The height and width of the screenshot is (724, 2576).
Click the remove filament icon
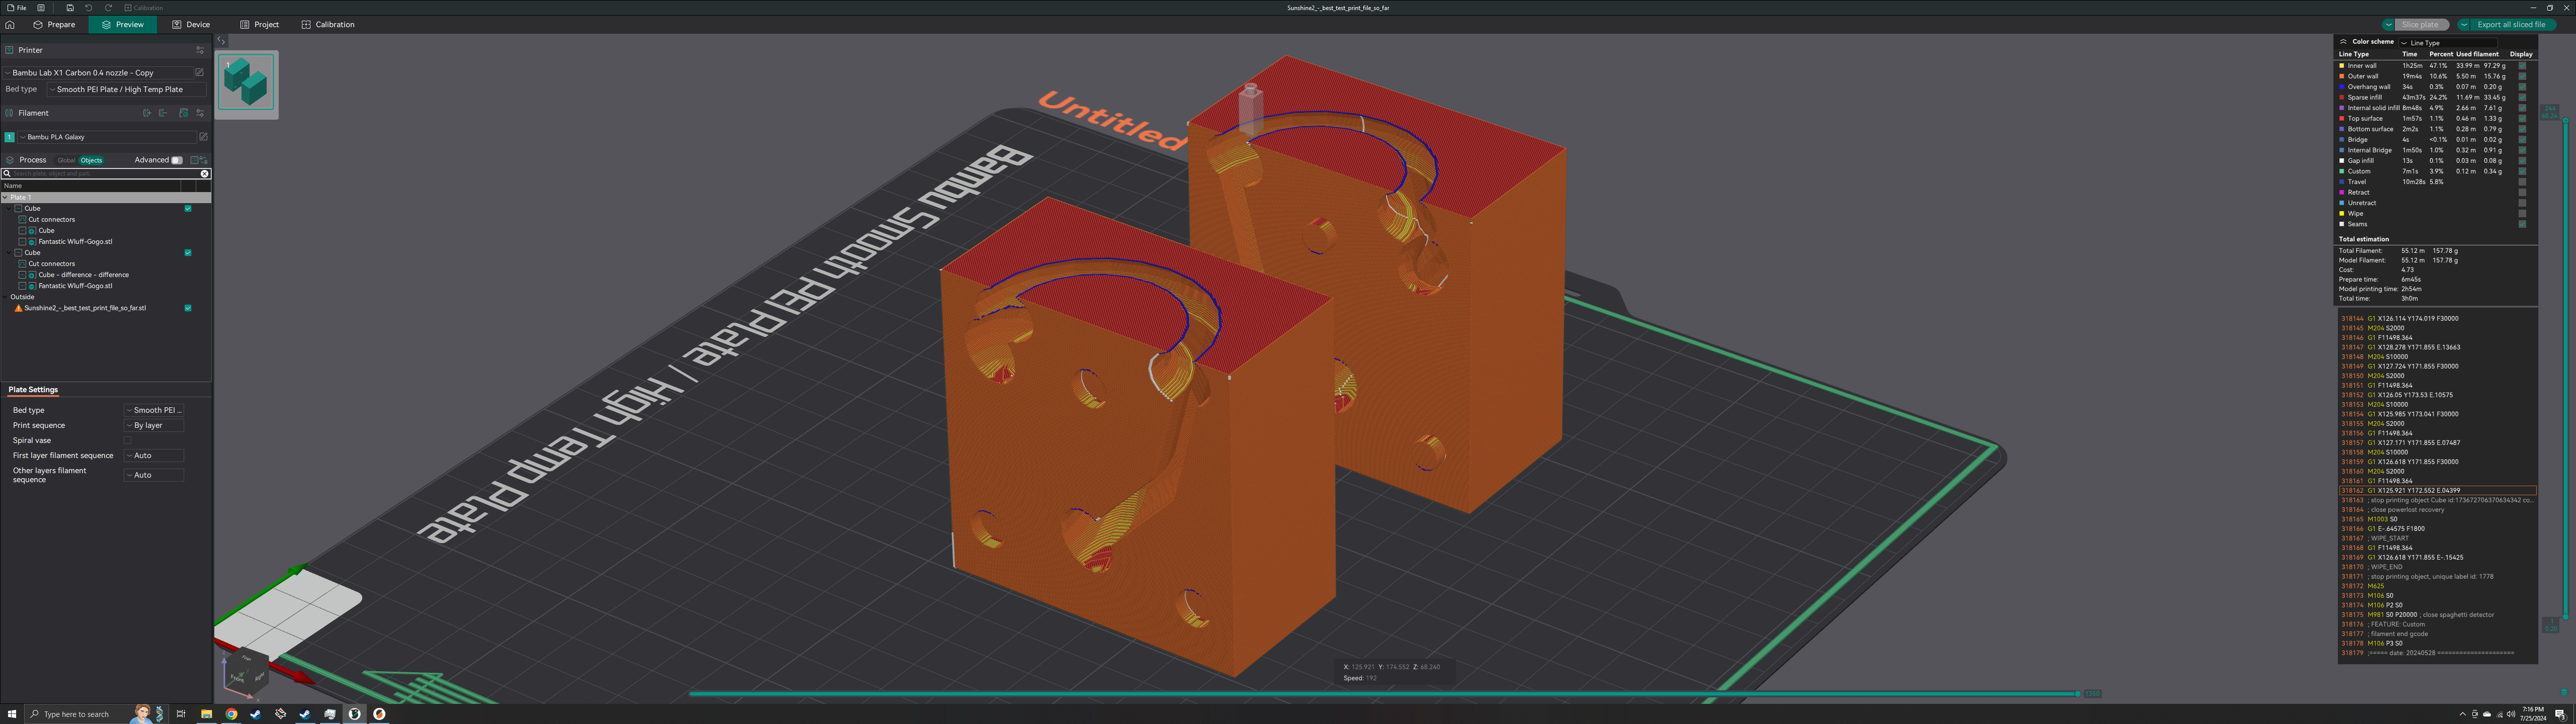pyautogui.click(x=163, y=113)
